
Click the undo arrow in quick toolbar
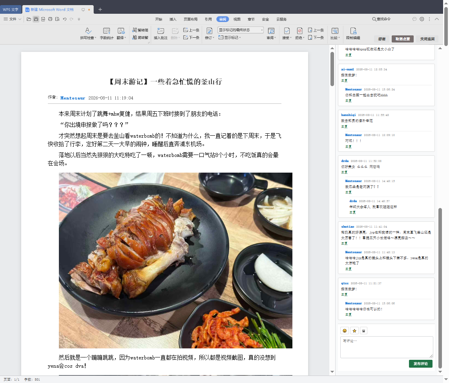64,19
